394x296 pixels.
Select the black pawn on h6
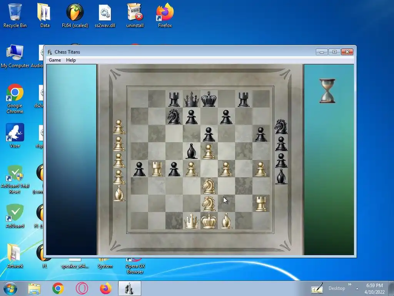[x=260, y=134]
